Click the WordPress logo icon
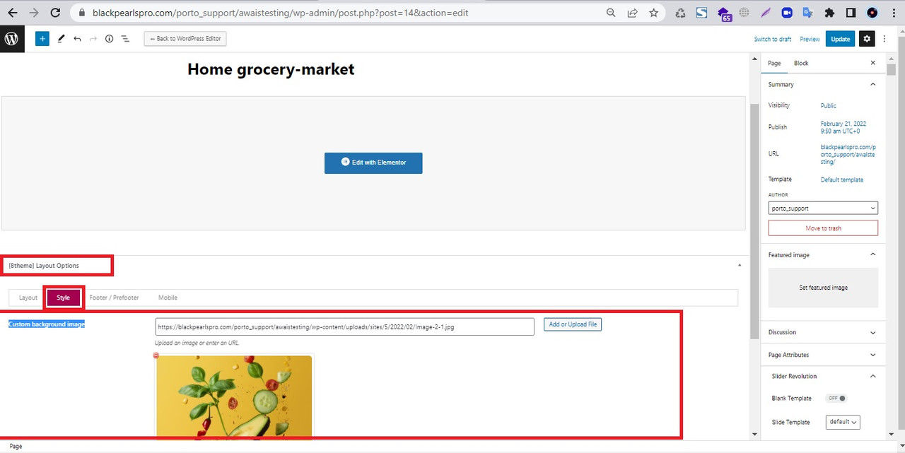Image resolution: width=905 pixels, height=453 pixels. click(x=12, y=39)
